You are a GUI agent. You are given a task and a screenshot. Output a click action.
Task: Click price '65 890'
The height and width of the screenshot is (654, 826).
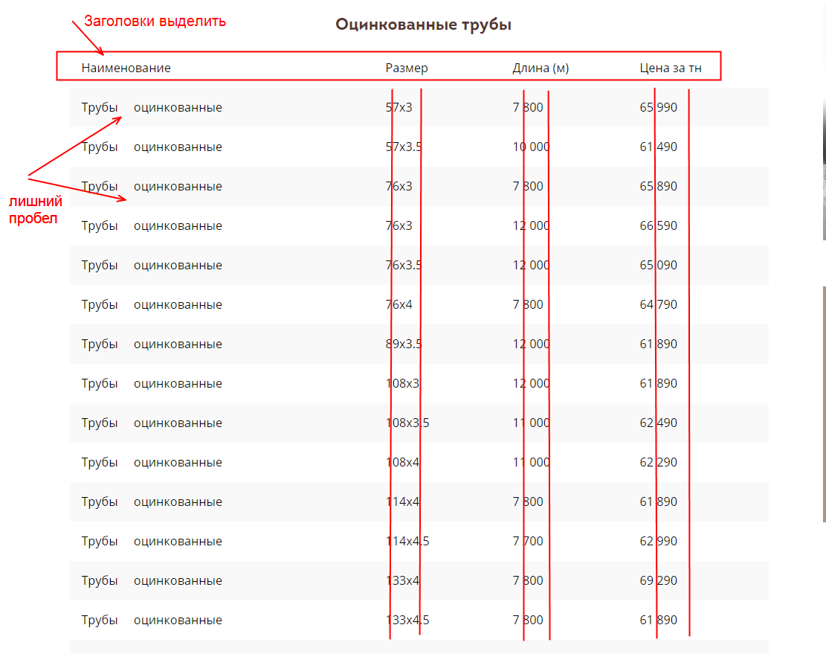(659, 187)
